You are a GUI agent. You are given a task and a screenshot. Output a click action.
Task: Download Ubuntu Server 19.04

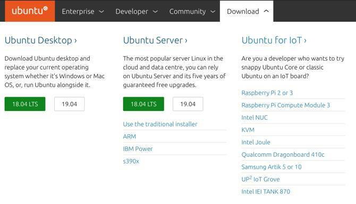click(188, 104)
